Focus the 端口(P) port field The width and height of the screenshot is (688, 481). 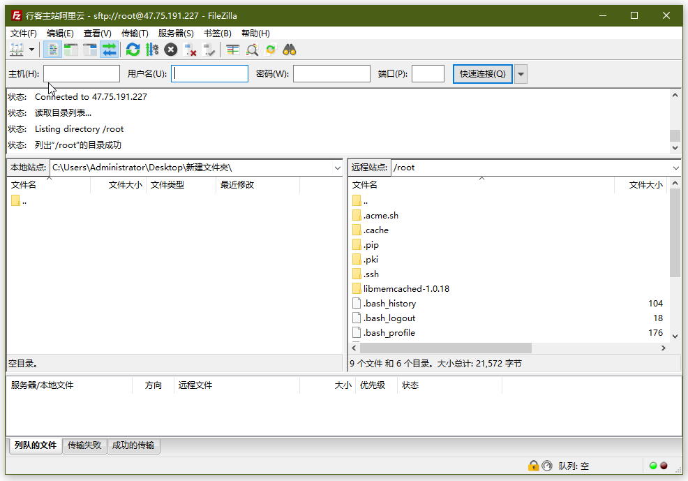pyautogui.click(x=428, y=74)
